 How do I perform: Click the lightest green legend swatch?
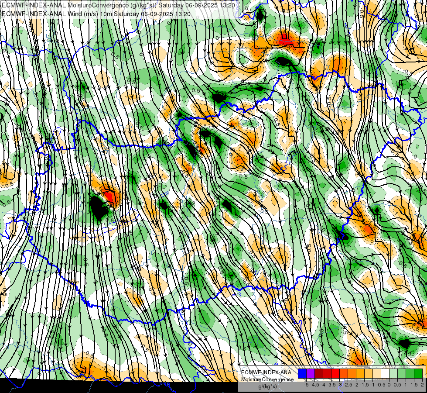(x=393, y=374)
